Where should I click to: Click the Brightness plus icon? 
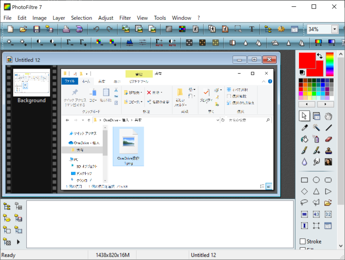pos(23,42)
